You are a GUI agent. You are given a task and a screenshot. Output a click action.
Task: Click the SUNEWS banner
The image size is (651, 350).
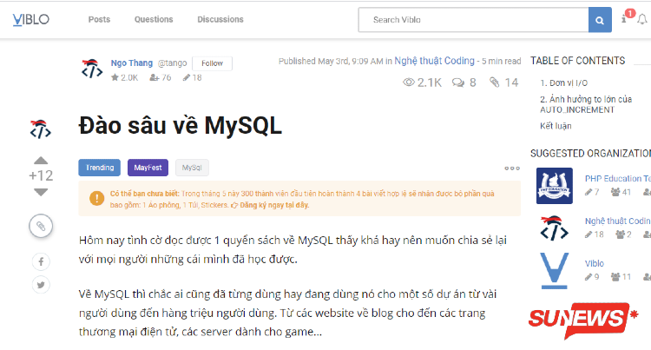point(583,320)
